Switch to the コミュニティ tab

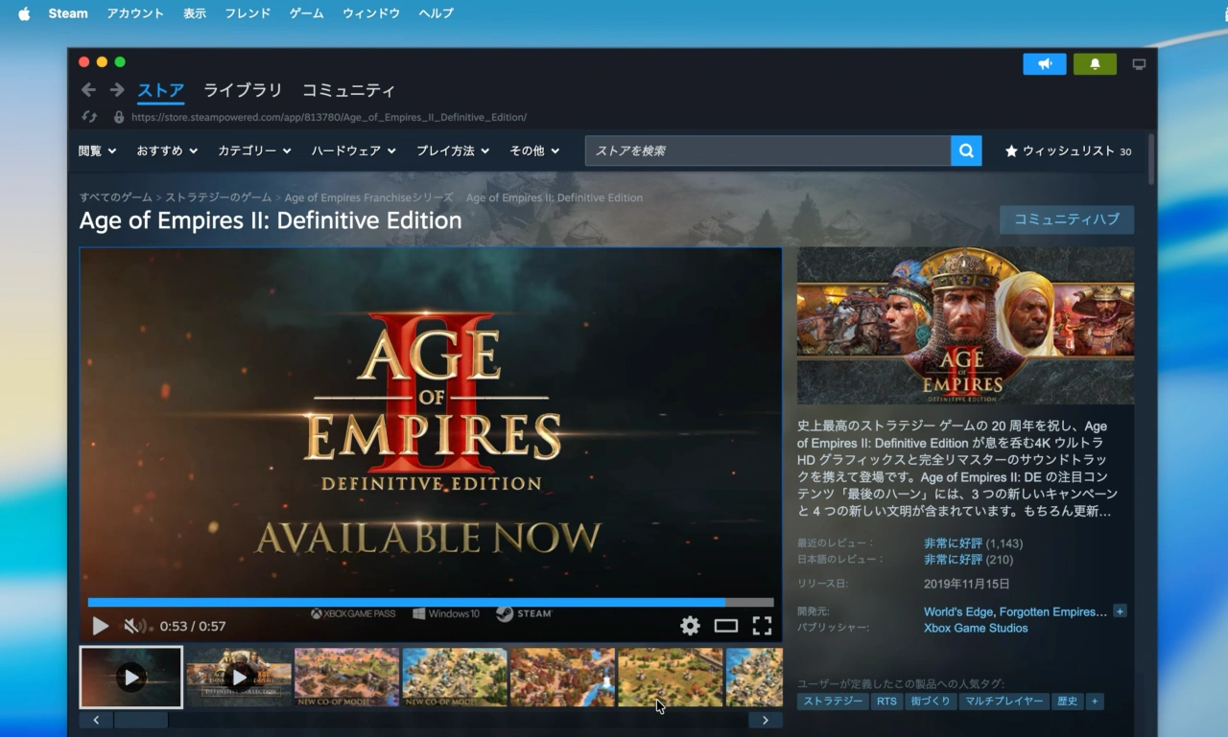pos(348,91)
